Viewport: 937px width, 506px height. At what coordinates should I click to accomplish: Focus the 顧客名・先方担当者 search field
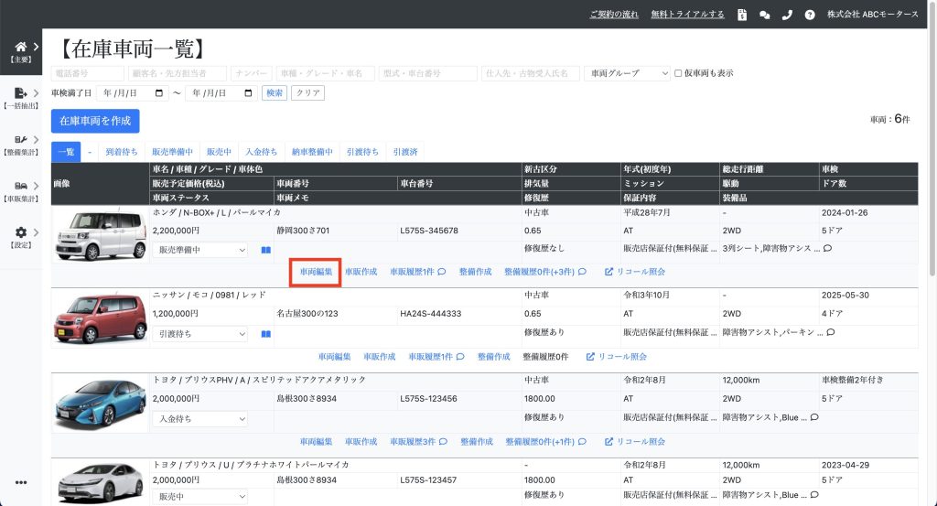(x=178, y=73)
